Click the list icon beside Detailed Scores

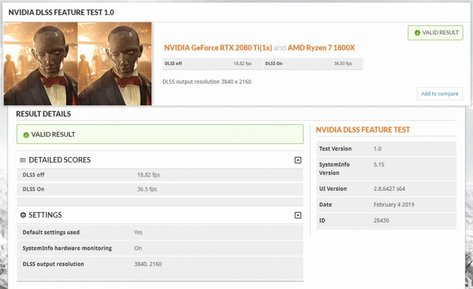click(x=23, y=160)
